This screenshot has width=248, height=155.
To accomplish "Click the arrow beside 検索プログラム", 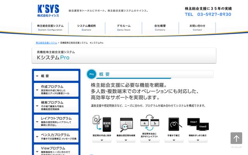I will (37, 106).
